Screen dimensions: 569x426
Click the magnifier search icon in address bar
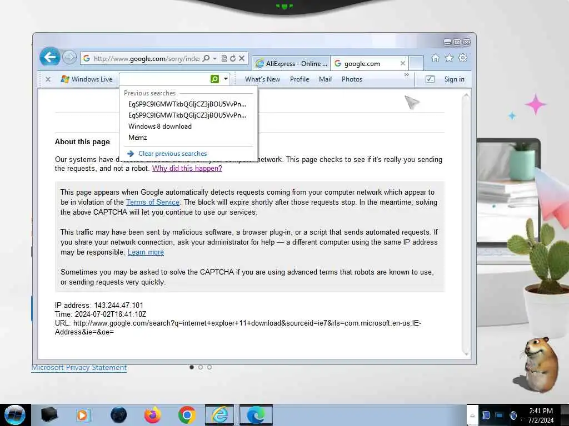point(206,58)
